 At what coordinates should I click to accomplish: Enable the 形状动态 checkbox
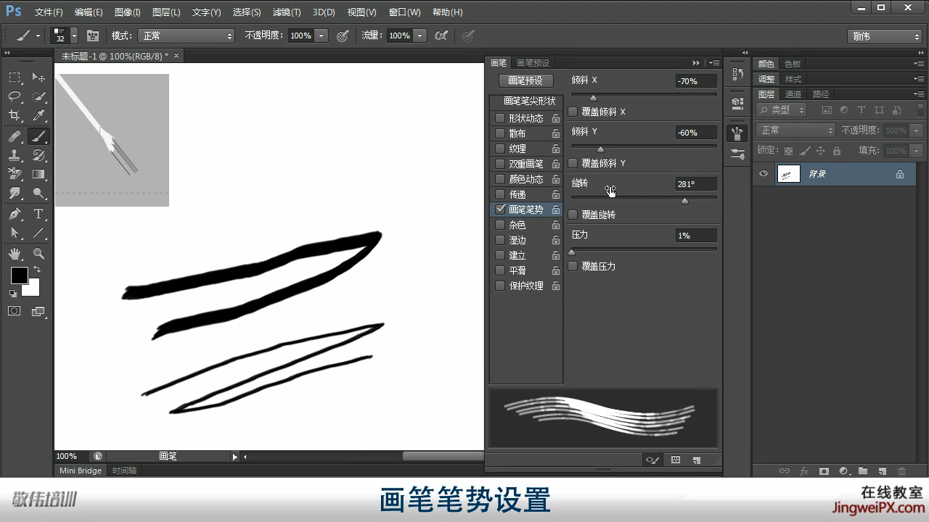pyautogui.click(x=500, y=118)
